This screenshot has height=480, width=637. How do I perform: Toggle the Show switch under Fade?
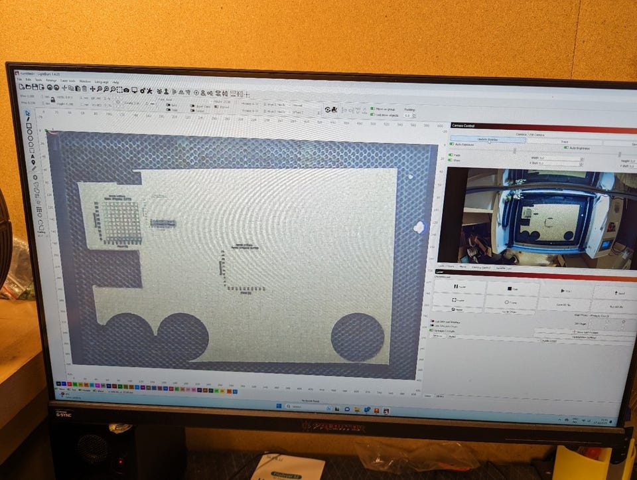(x=450, y=160)
